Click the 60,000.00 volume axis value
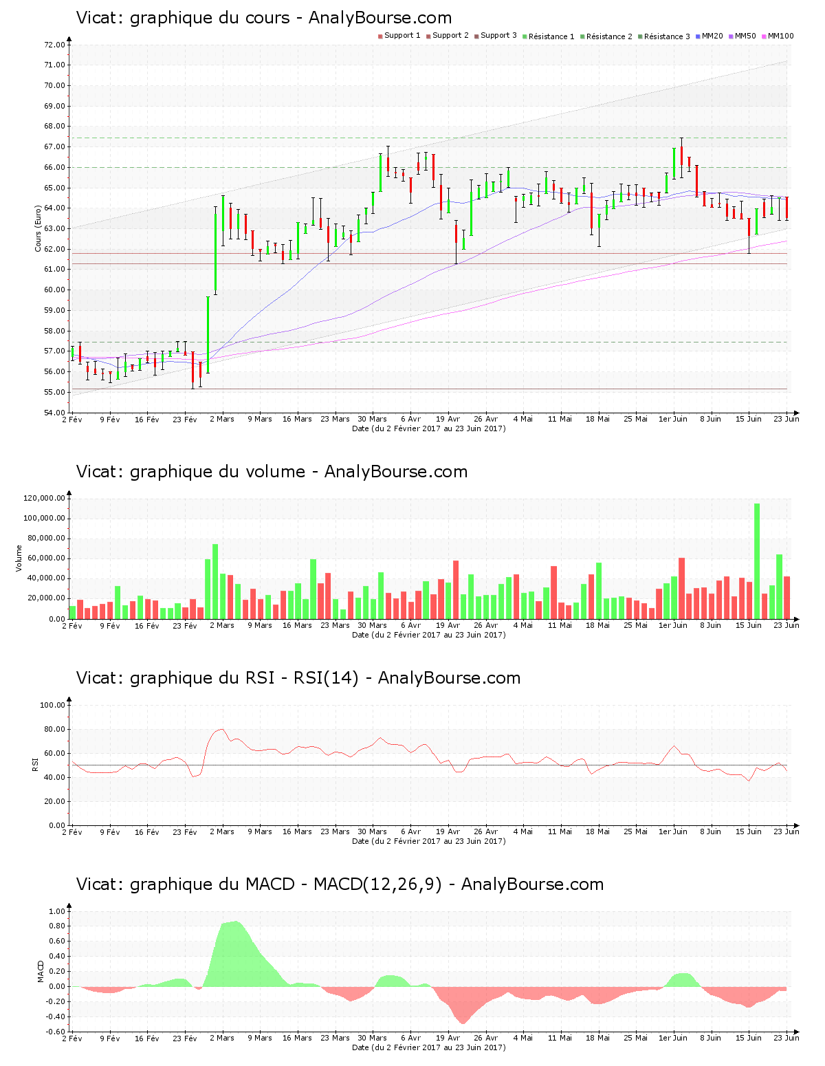Viewport: 825px width, 1066px height. point(47,558)
